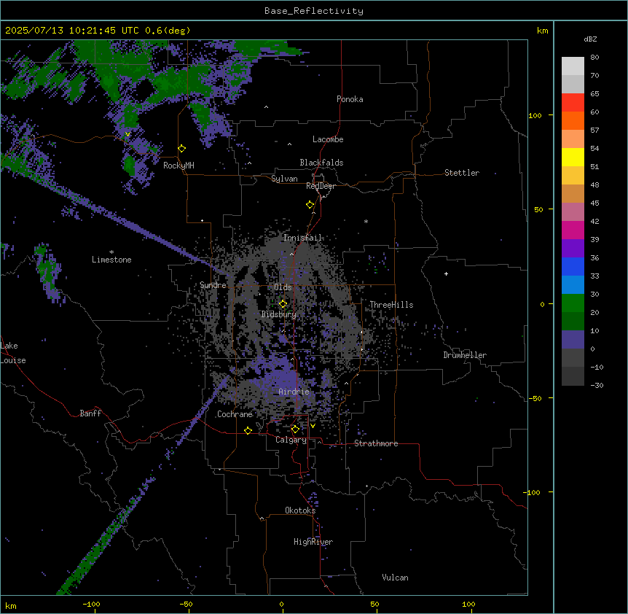Select the yellow diamond marker between Olds and Didsbury
Screen dimensions: 628x614
283,304
